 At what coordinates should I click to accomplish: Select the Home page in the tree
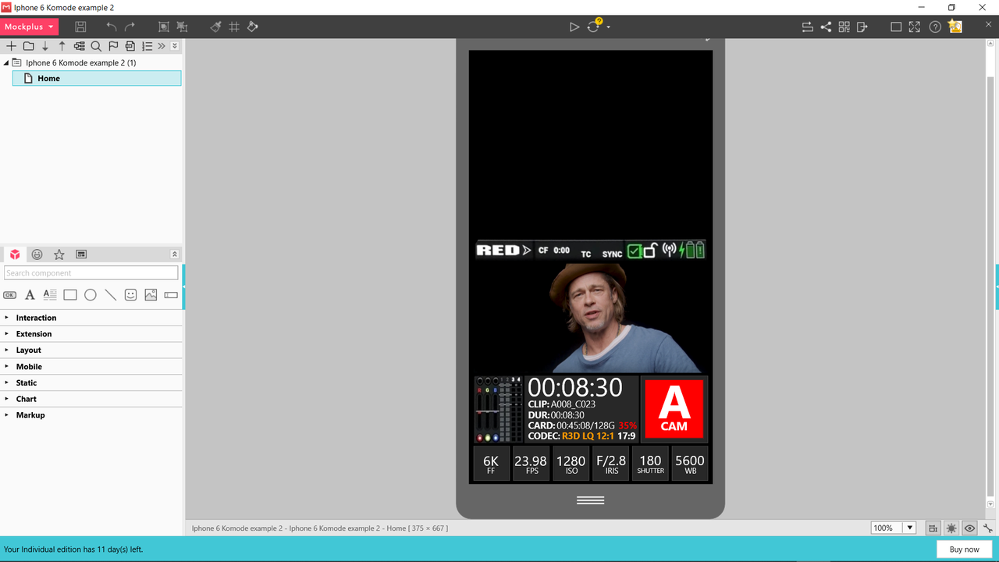coord(97,78)
